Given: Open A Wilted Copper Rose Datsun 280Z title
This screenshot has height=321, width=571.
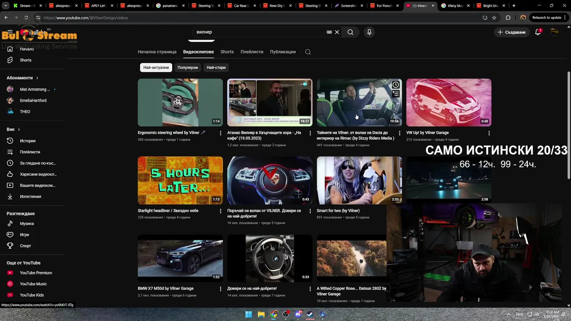Looking at the screenshot, I should tap(352, 291).
